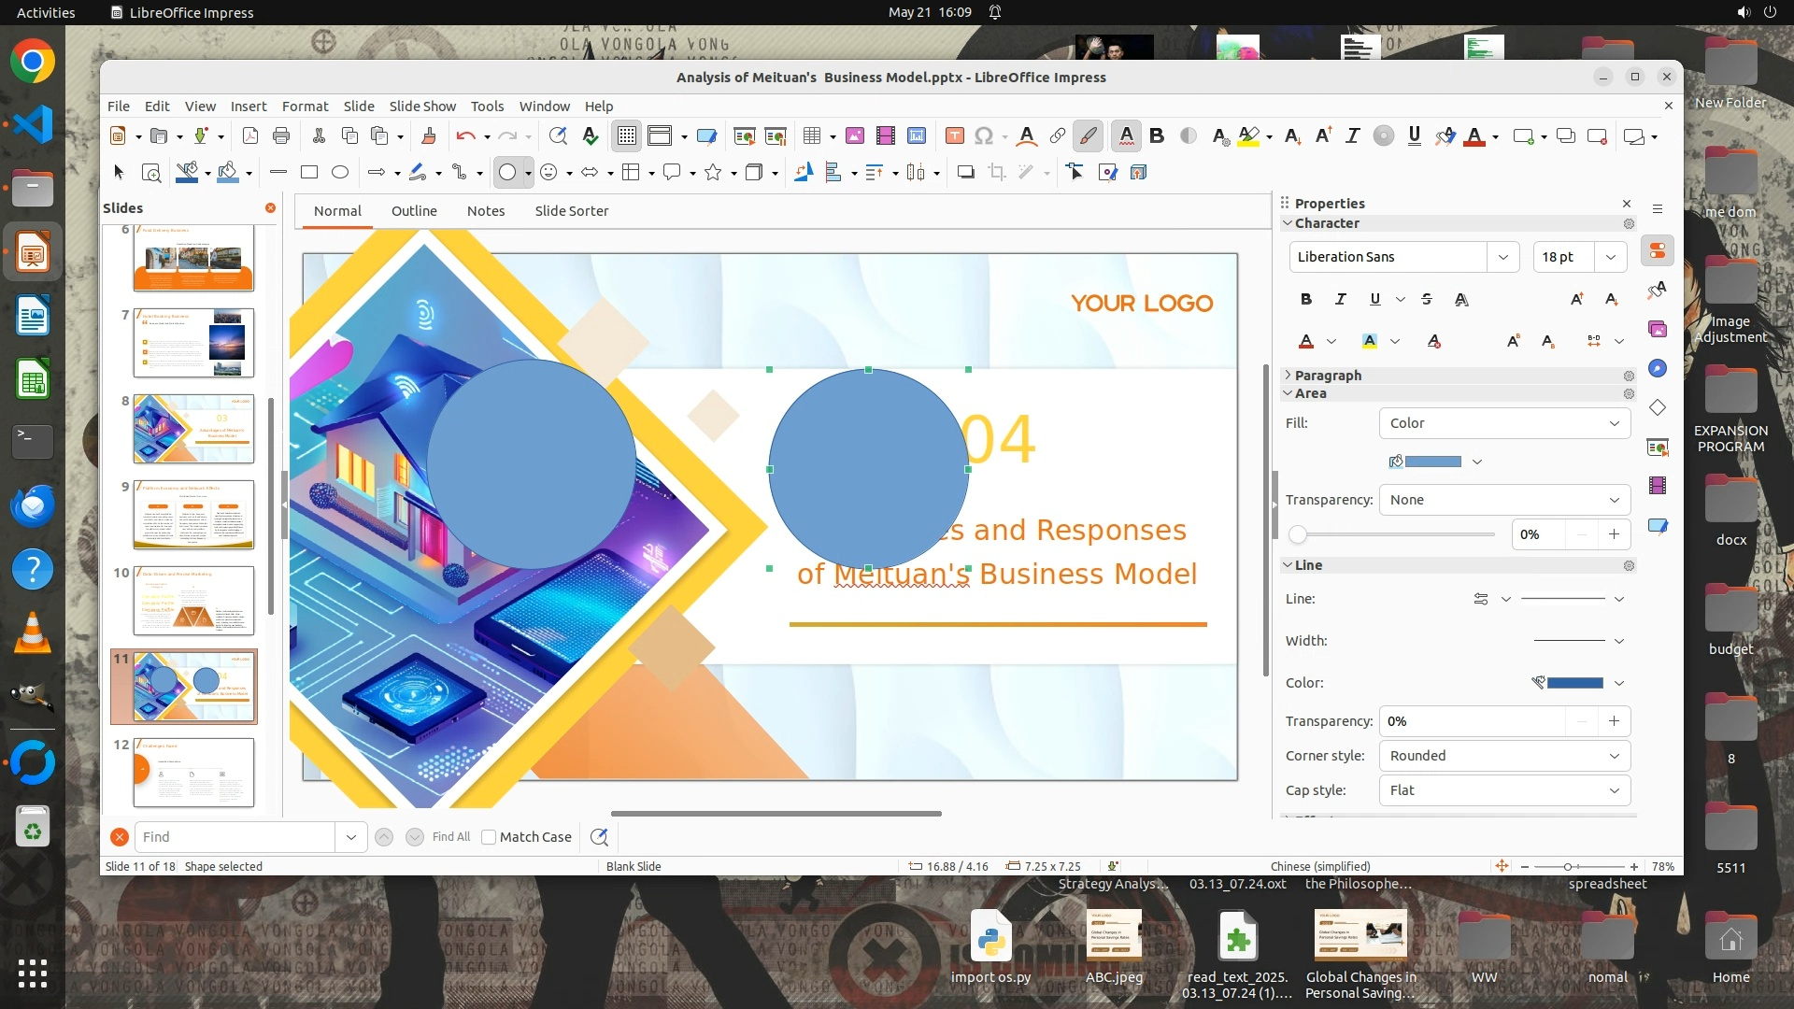Open the Zoom & Pan tool
Image resolution: width=1794 pixels, height=1009 pixels.
pos(151,173)
